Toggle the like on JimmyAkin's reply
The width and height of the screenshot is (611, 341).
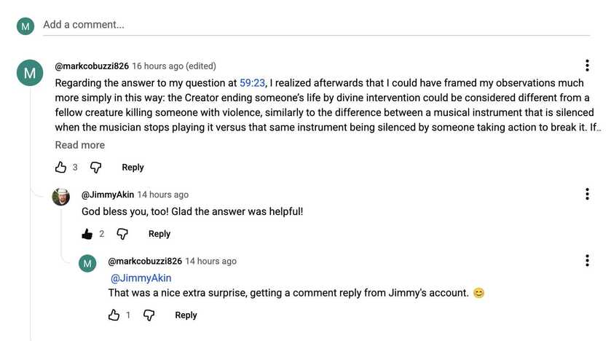tap(87, 234)
